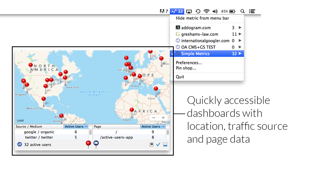Click the gray square window icon in the footer
The height and width of the screenshot is (188, 314).
[151, 145]
